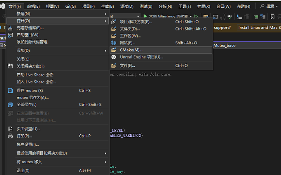281x175 pixels.
Task: Click the bookmark toolbar icon
Action: pos(272,17)
